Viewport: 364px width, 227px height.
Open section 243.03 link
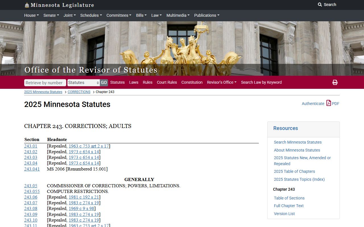coord(31,157)
